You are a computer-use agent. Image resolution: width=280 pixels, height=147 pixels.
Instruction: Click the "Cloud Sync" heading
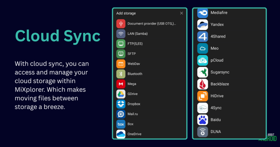coord(58,36)
